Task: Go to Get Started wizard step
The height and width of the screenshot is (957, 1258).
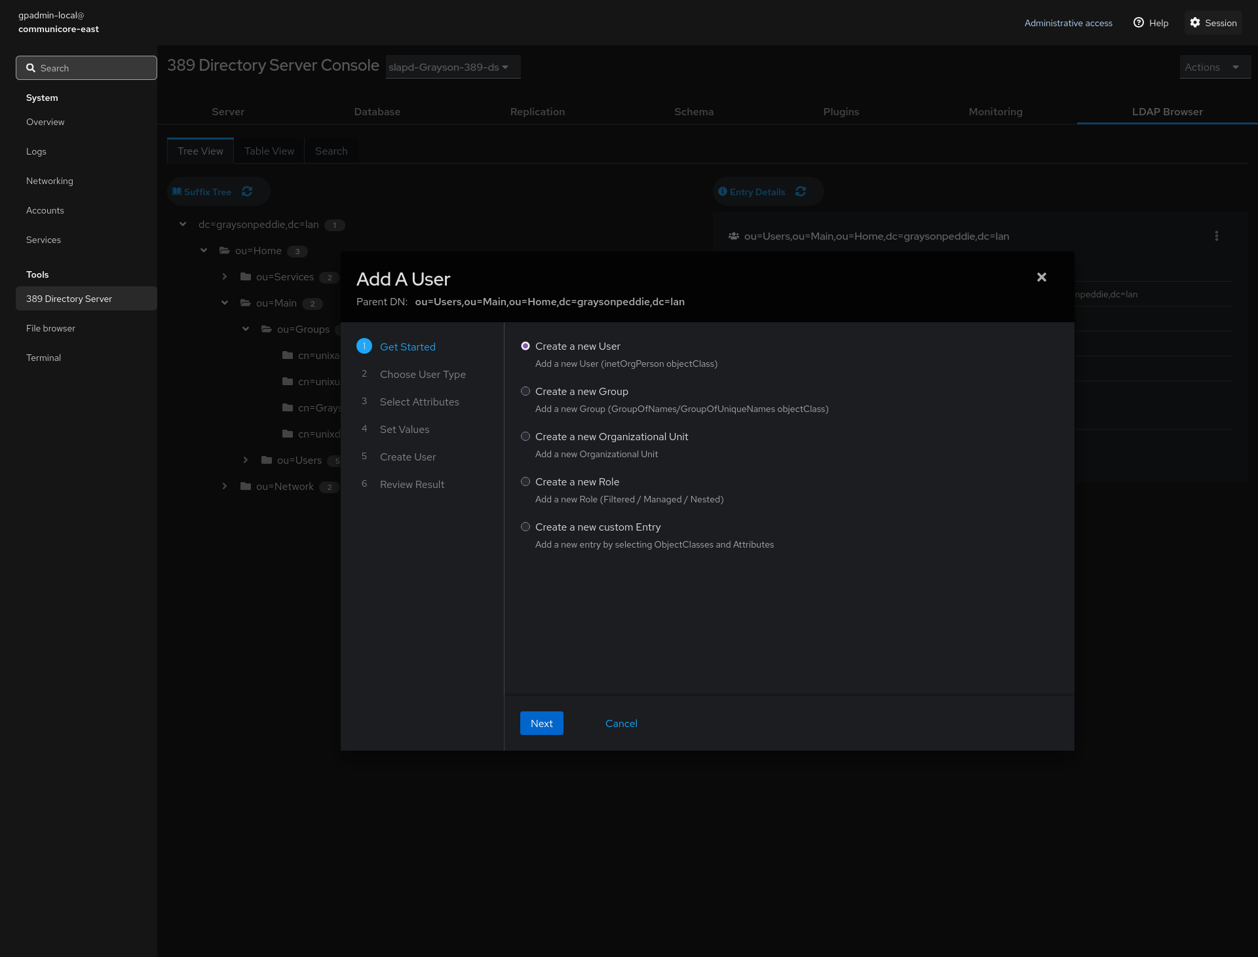Action: [x=408, y=347]
